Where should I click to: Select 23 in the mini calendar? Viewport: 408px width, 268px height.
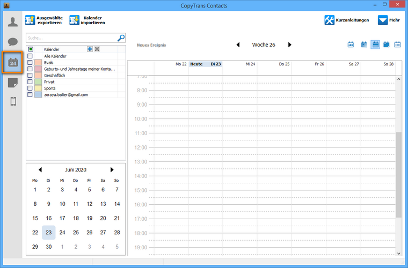pyautogui.click(x=49, y=233)
